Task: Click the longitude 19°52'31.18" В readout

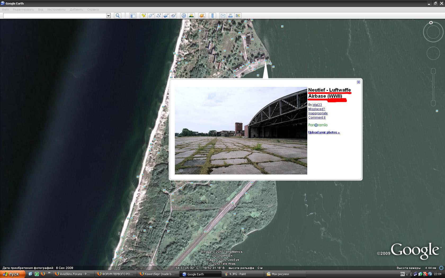Action: 214,268
